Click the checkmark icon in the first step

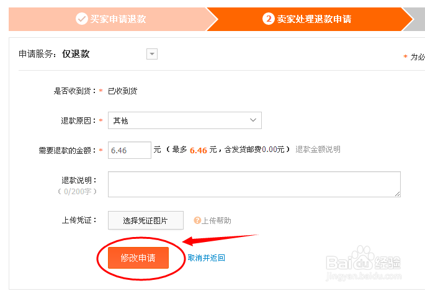[81, 19]
